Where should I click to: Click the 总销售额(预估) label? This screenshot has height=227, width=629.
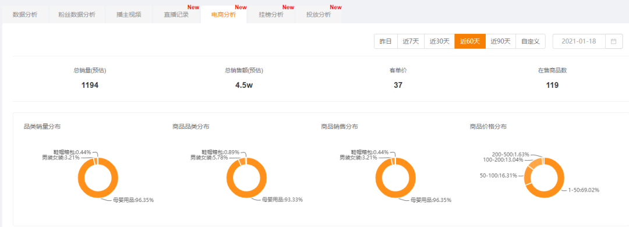click(244, 70)
